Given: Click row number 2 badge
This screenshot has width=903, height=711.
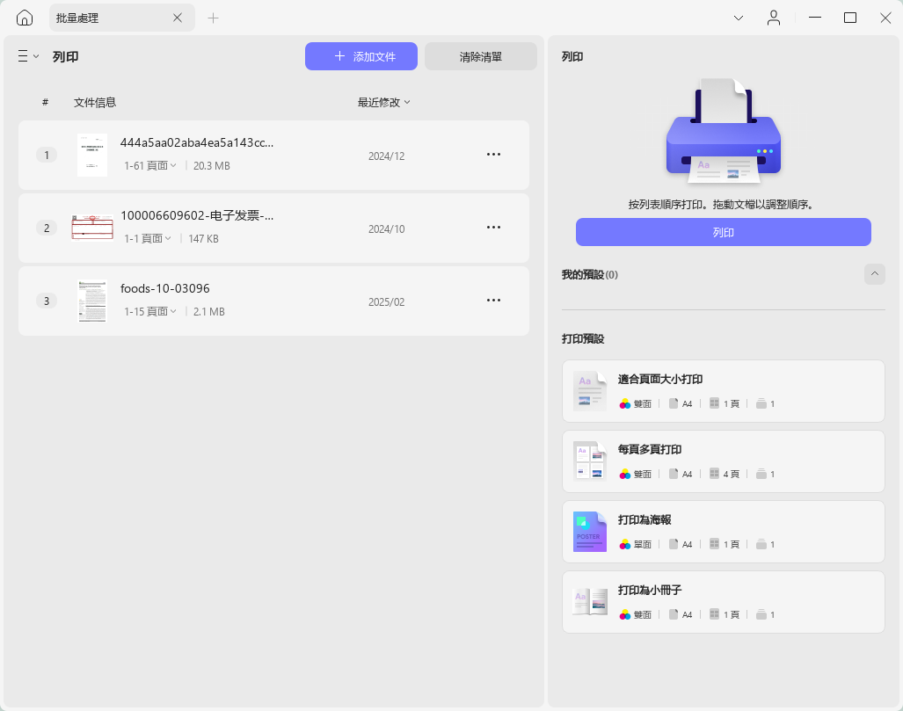Looking at the screenshot, I should pyautogui.click(x=47, y=228).
